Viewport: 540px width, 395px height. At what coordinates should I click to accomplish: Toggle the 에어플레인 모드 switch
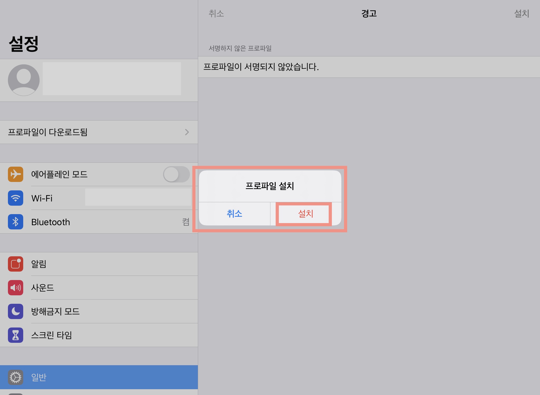(x=176, y=174)
